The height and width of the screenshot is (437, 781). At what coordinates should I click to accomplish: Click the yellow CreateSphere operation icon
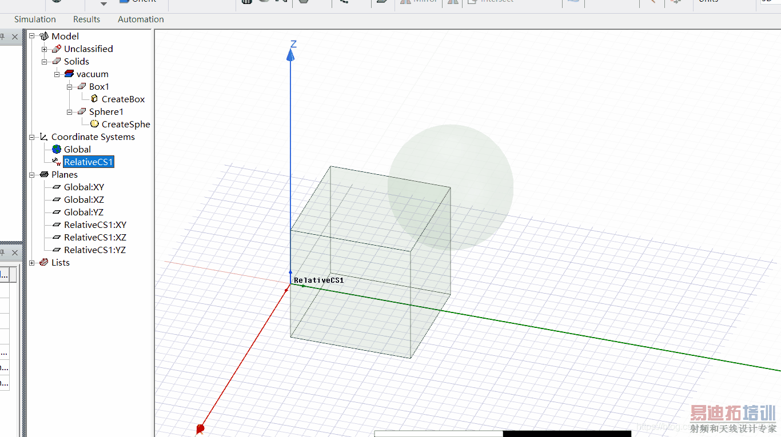click(x=94, y=124)
